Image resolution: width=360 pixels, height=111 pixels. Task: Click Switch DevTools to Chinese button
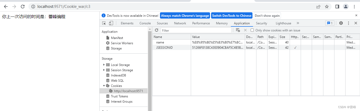(x=232, y=16)
